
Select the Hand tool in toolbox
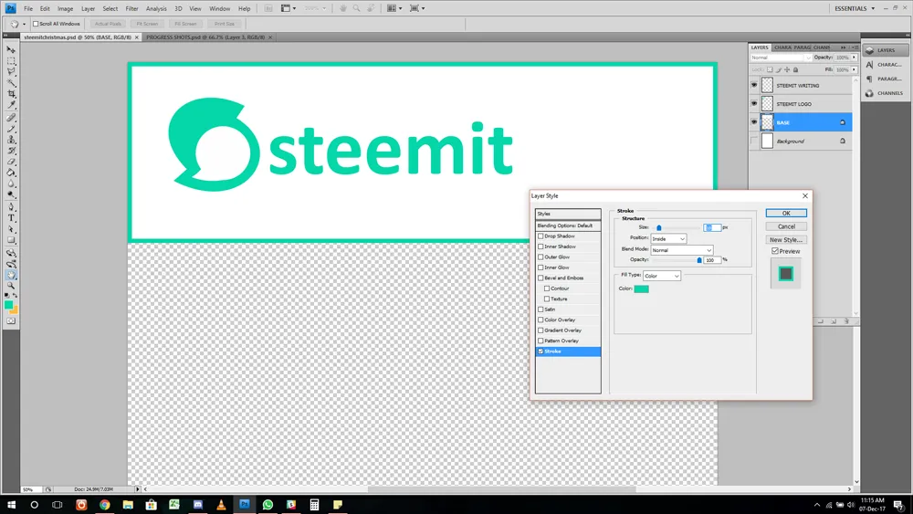11,276
